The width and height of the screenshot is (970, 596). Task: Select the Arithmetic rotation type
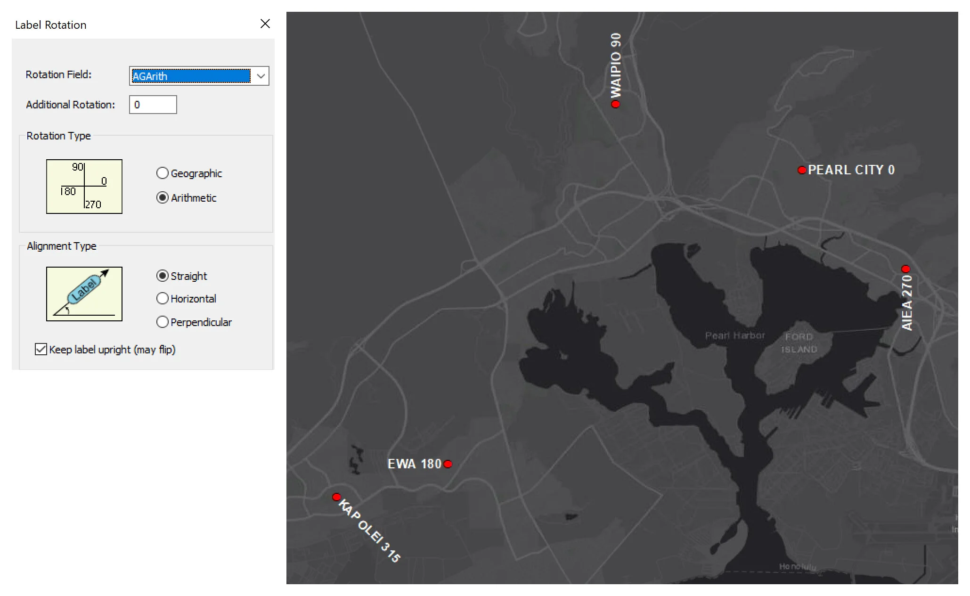tap(163, 198)
